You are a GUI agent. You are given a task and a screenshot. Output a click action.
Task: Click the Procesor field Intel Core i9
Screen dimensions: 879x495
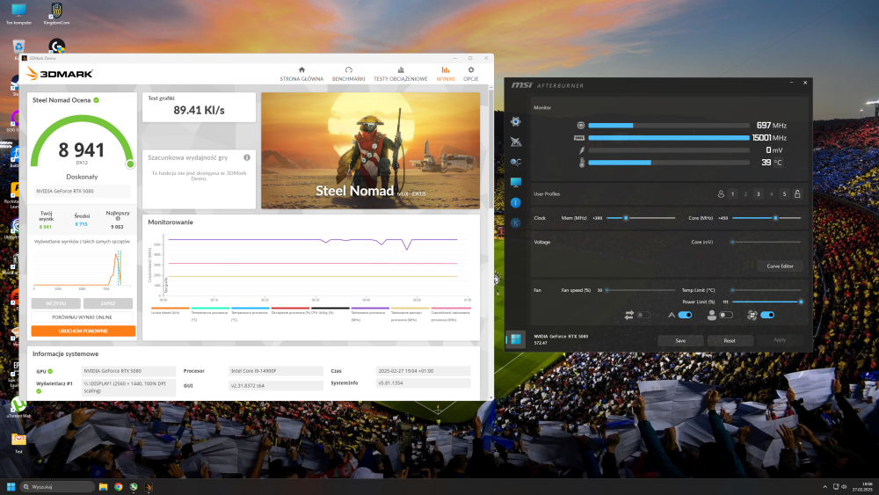pos(276,371)
